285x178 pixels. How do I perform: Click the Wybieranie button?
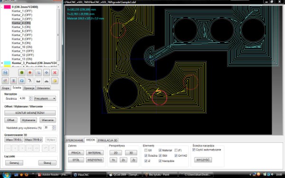(28, 120)
